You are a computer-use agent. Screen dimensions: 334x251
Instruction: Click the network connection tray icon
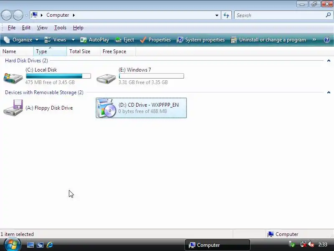pyautogui.click(x=304, y=244)
